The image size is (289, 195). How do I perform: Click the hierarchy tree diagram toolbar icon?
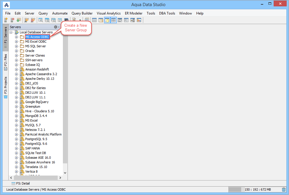coord(132,20)
